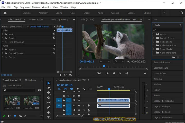The width and height of the screenshot is (185, 123).
Task: Switch to the Media Browser tab
Action: click(30, 80)
